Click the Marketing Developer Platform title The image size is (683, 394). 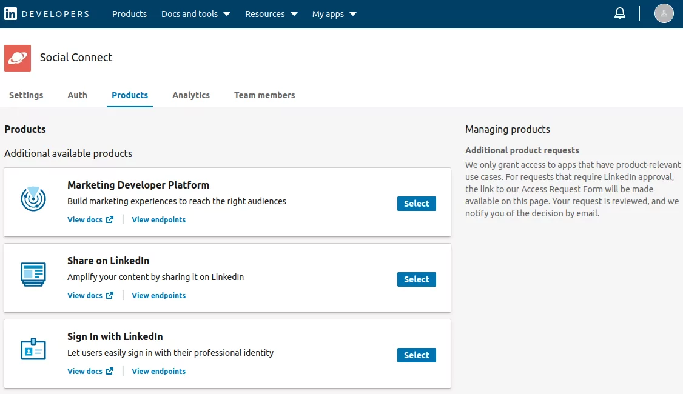pos(138,185)
